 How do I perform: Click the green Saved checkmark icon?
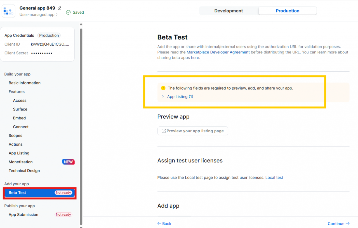click(68, 12)
